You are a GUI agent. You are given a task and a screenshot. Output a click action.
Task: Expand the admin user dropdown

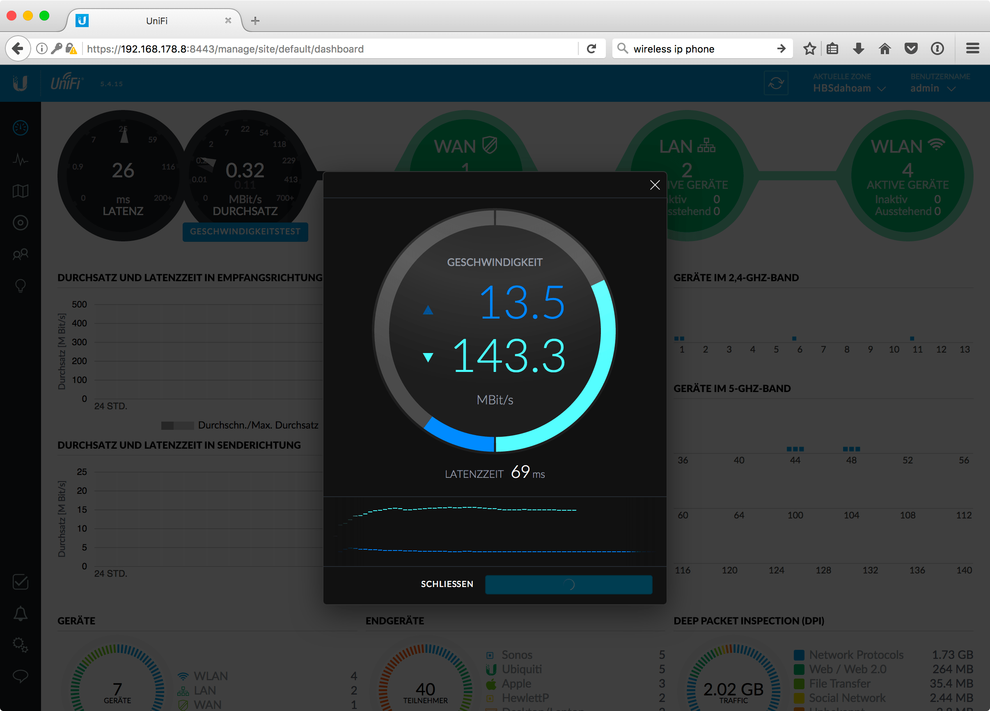(x=933, y=88)
